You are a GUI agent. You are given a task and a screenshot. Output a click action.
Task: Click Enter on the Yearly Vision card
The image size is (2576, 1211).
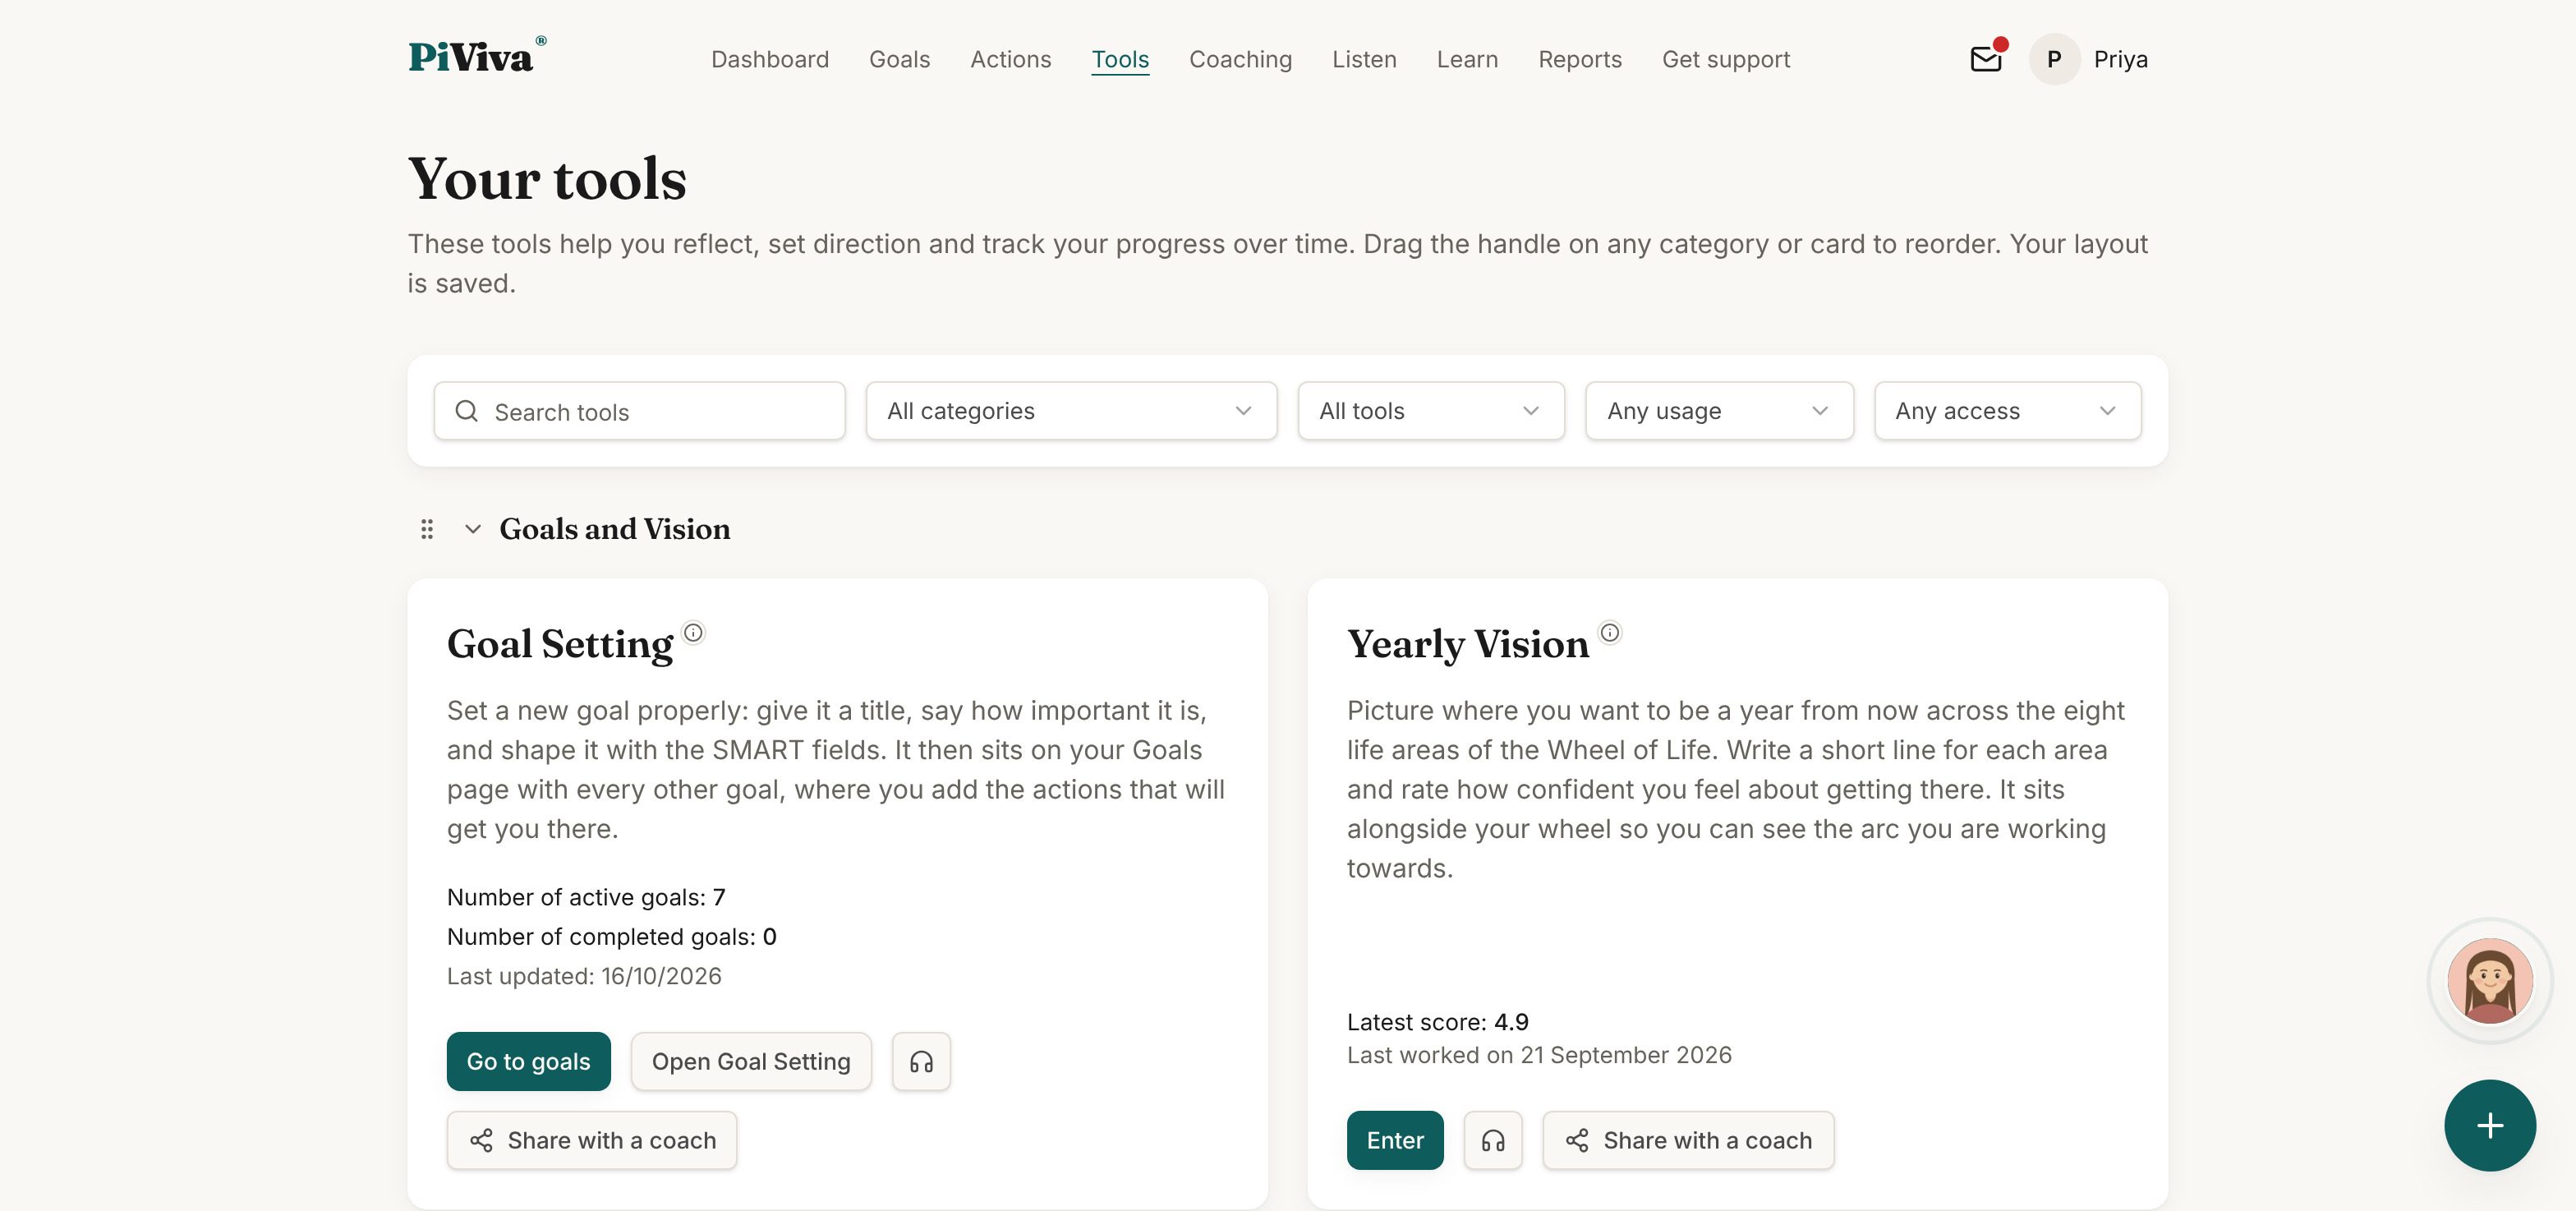(1395, 1140)
